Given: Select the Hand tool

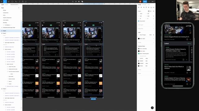Looking at the screenshot, I should pos(23,2).
